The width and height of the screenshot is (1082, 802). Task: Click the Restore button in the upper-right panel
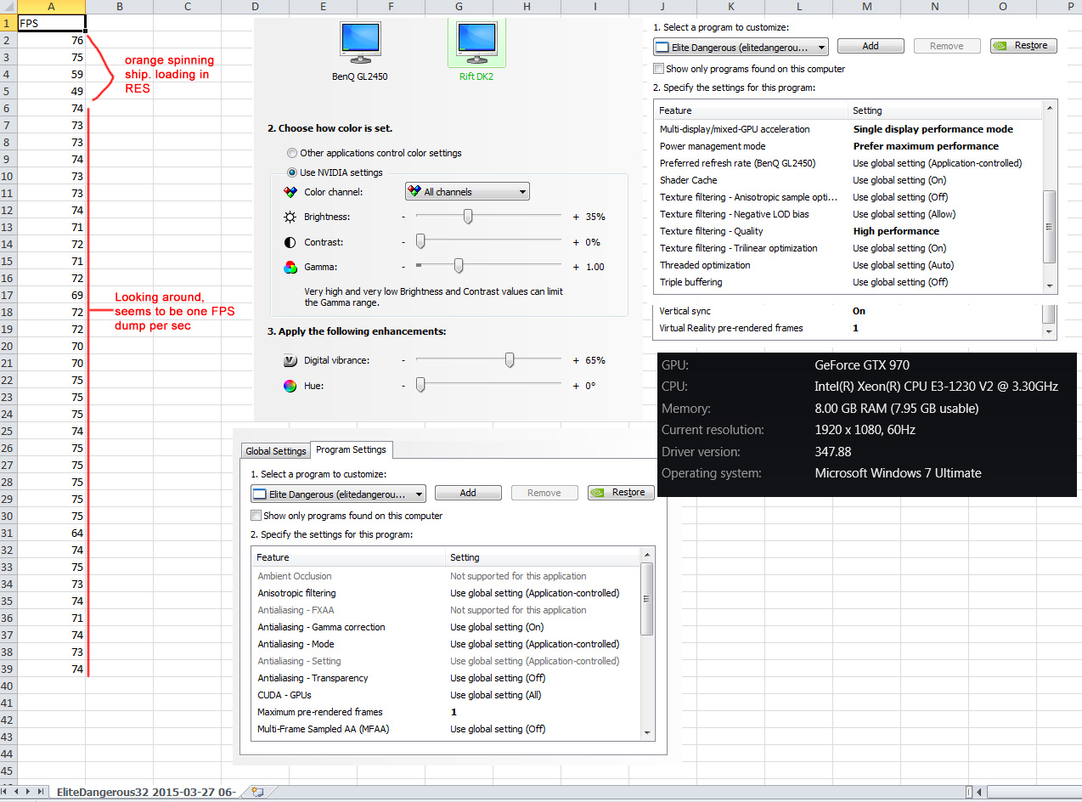click(1023, 46)
